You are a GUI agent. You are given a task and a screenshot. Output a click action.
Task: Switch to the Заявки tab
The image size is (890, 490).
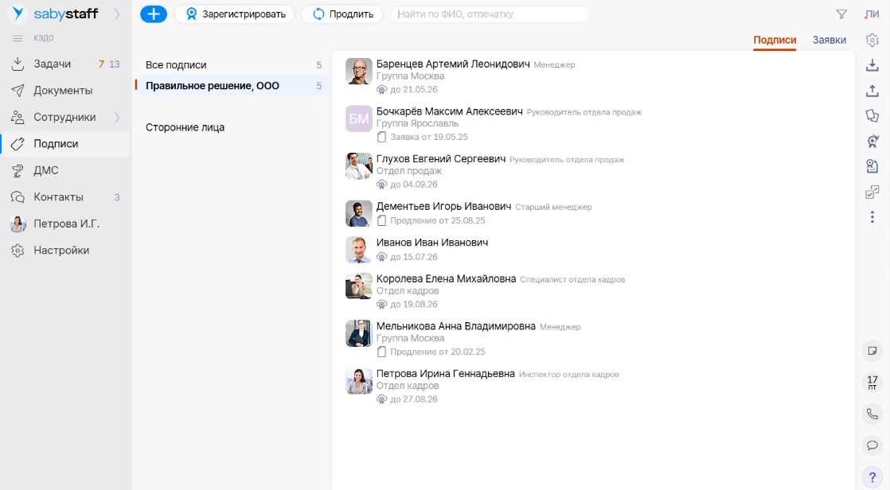[829, 40]
